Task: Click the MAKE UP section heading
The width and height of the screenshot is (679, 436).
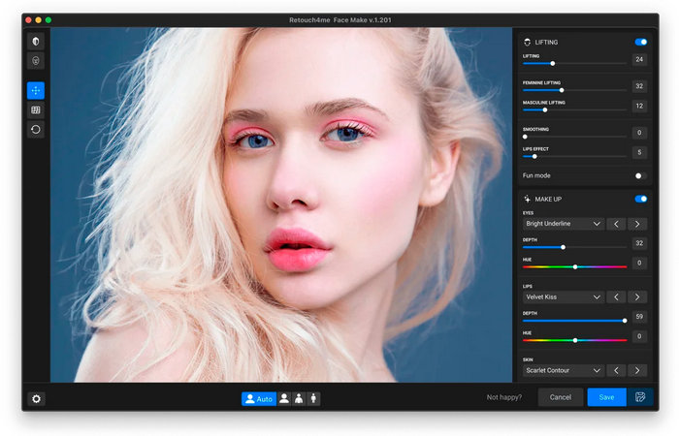Action: pos(548,199)
